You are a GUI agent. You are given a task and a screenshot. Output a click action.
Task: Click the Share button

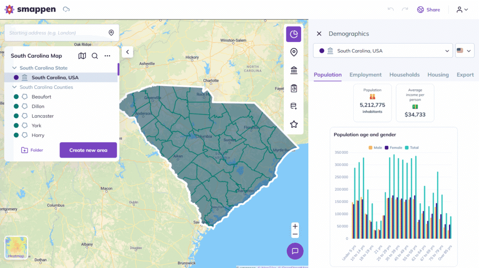click(x=428, y=9)
